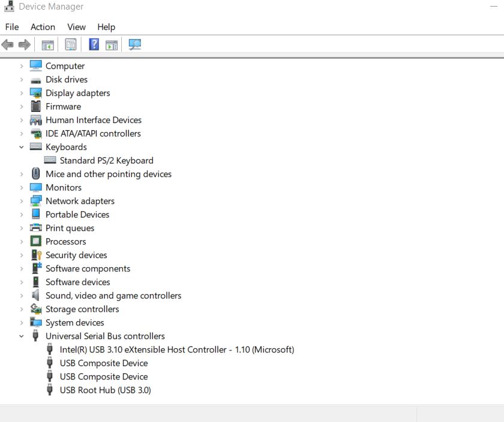
Task: Expand the System devices chevron
Action: point(22,322)
